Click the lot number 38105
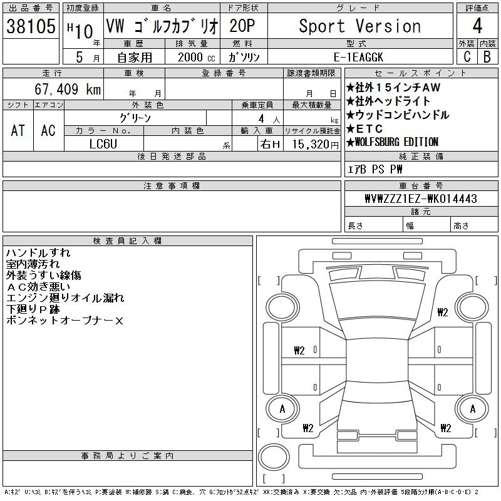The height and width of the screenshot is (501, 501). [29, 26]
